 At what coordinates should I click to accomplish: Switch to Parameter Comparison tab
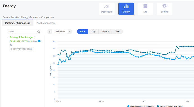(x=18, y=23)
